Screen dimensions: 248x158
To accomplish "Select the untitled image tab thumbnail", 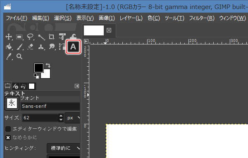I will tap(94, 30).
